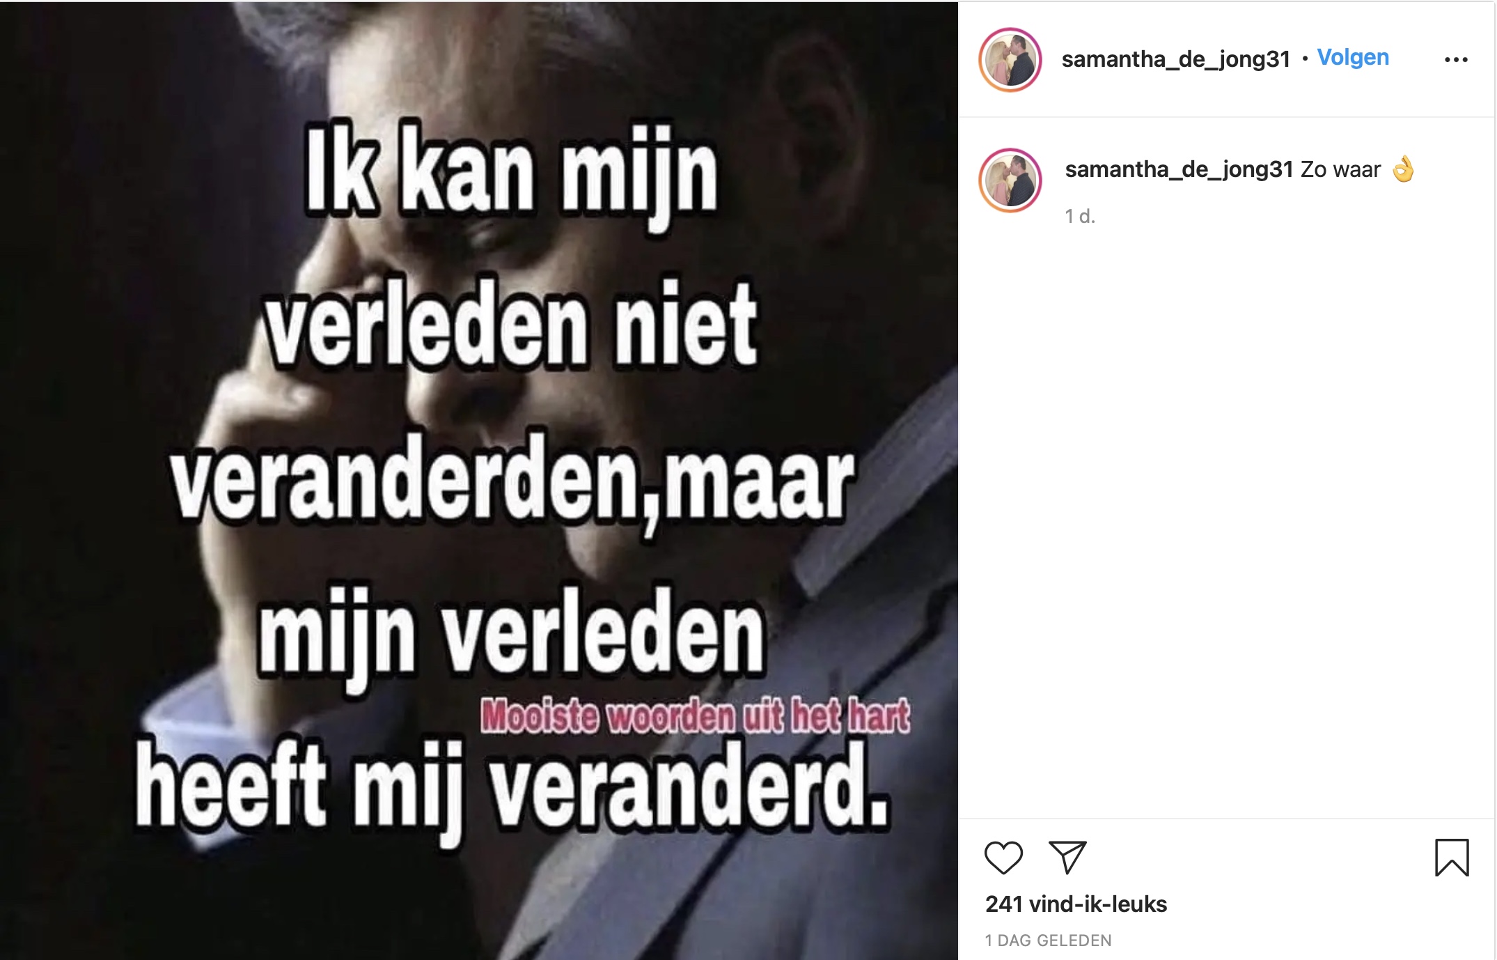Like the post with the heart icon
The width and height of the screenshot is (1497, 960).
pos(1003,858)
